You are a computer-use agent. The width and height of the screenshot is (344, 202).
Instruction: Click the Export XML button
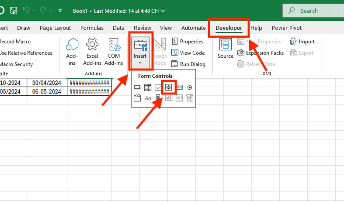coord(302,53)
